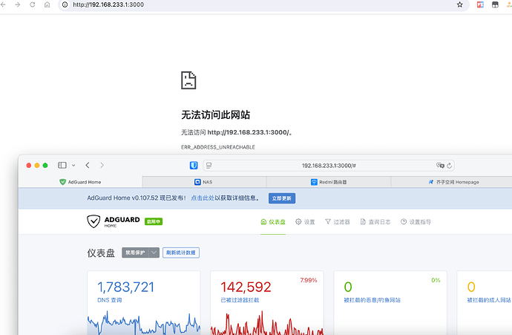Click Chrome's forward arrow button
Image resolution: width=512 pixels, height=335 pixels.
[18, 4]
